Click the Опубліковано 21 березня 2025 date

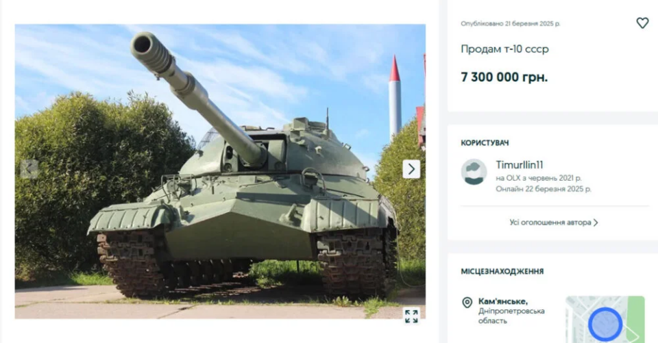pyautogui.click(x=510, y=23)
